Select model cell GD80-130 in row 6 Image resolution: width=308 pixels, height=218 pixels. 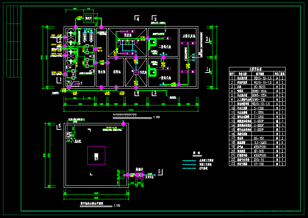point(259,99)
